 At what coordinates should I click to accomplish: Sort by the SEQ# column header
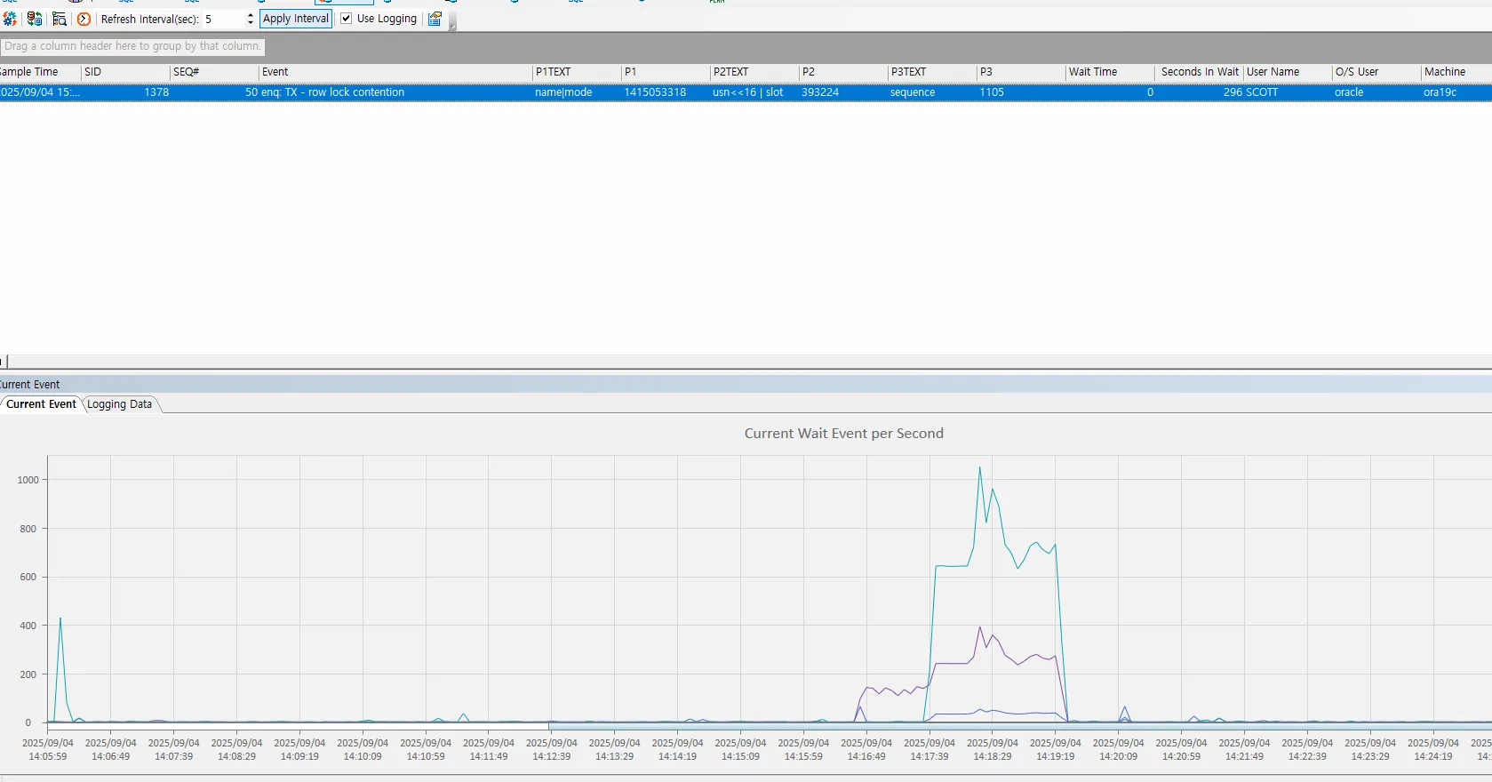click(214, 72)
